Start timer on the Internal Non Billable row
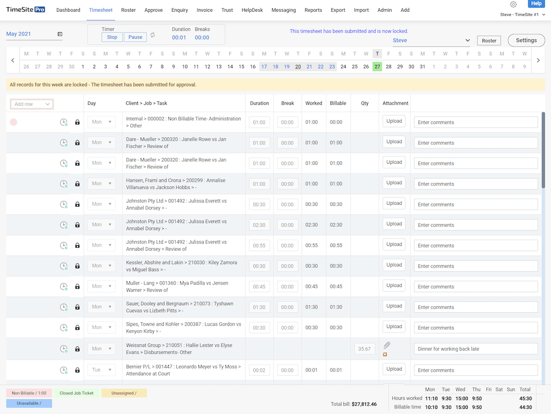This screenshot has width=551, height=414. click(x=64, y=122)
